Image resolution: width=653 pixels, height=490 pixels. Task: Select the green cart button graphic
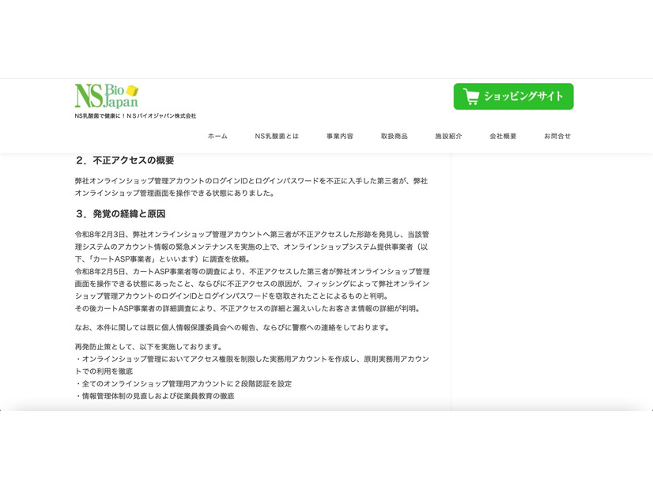(513, 96)
